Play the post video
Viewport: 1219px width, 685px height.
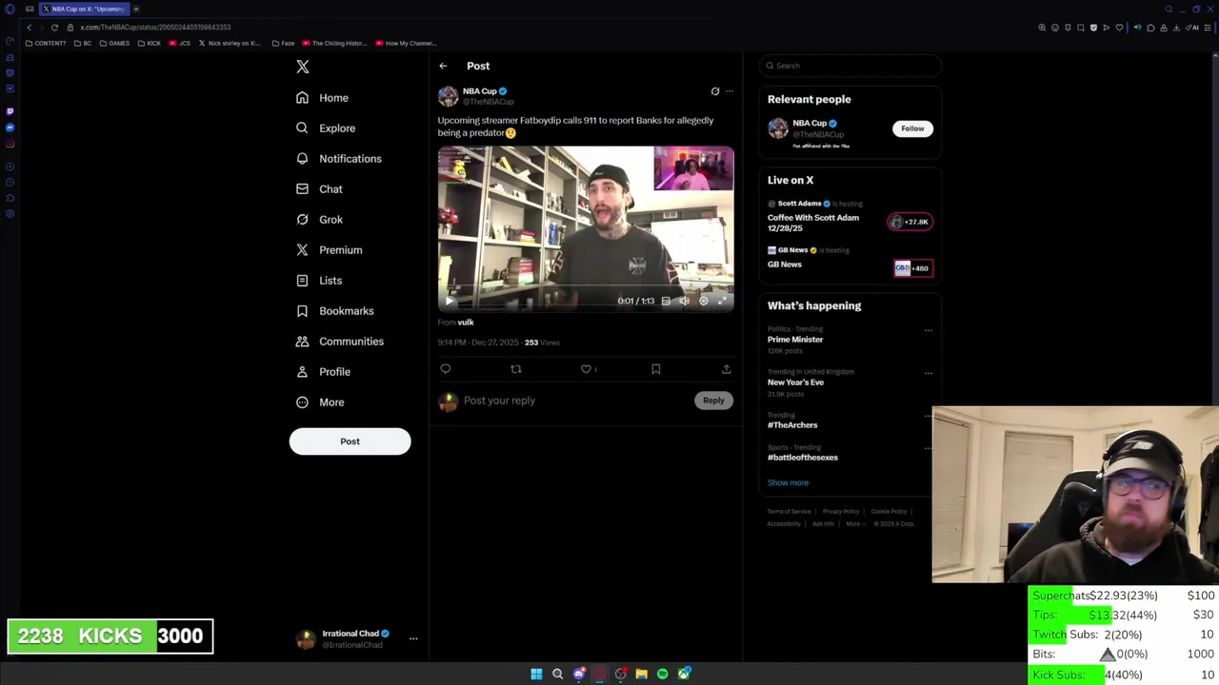[x=450, y=301]
